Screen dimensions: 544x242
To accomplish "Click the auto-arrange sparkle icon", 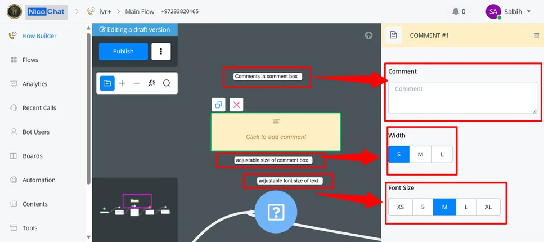I will point(152,83).
